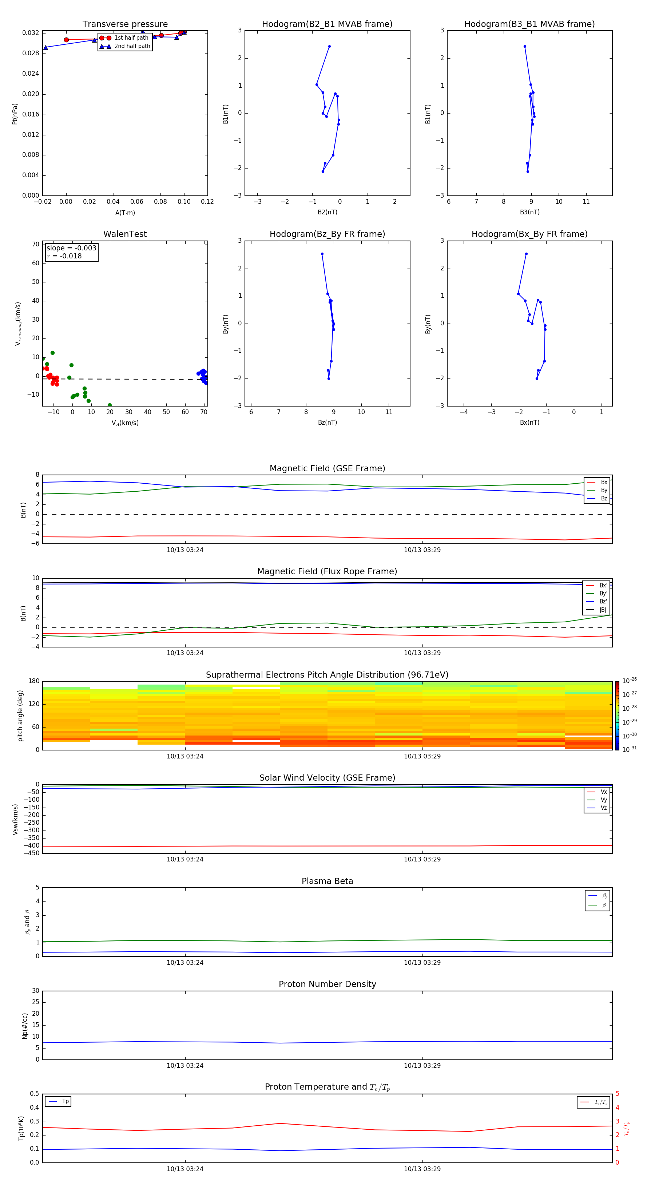Click the "Vremaining(km/s)" y-axis label
This screenshot has width=655, height=1201.
click(x=18, y=324)
